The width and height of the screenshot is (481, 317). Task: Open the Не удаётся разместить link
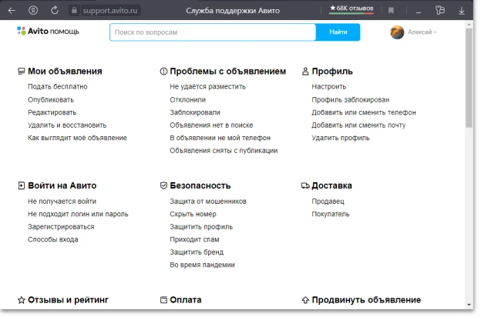click(x=207, y=87)
